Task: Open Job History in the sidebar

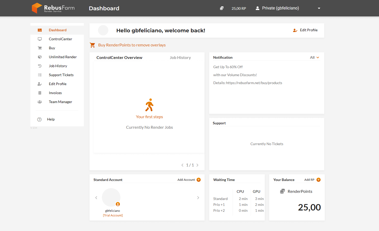Action: coord(57,66)
